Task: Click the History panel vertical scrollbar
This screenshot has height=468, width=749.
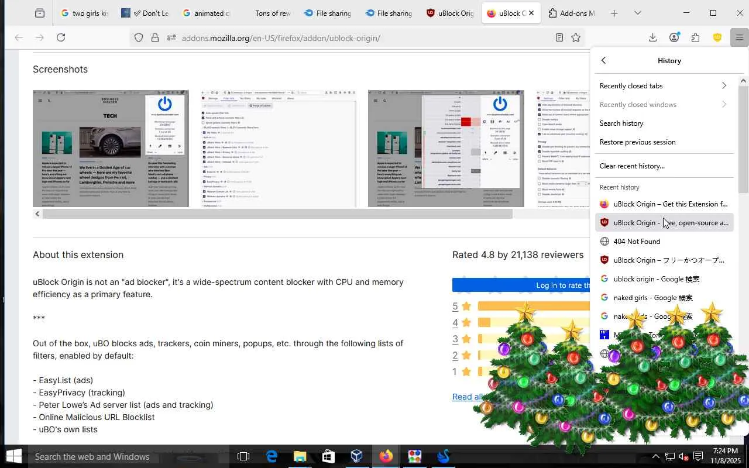Action: click(x=743, y=139)
